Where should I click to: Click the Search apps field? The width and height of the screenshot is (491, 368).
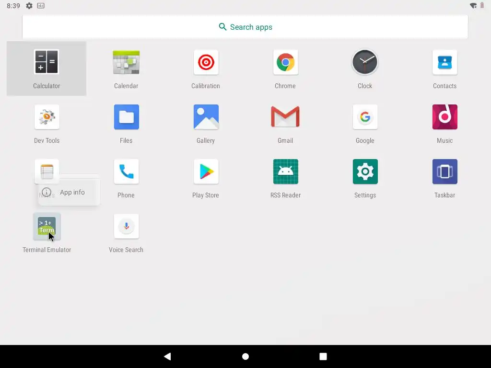click(245, 27)
